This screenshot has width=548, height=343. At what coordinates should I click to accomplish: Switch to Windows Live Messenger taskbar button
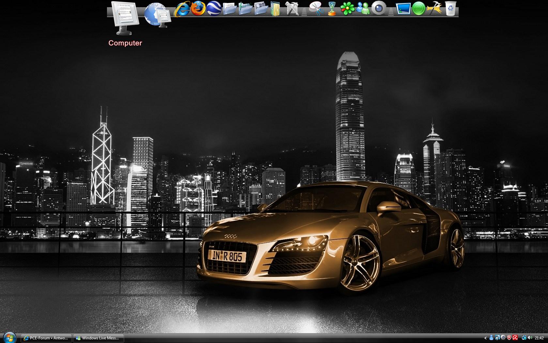[x=98, y=338]
